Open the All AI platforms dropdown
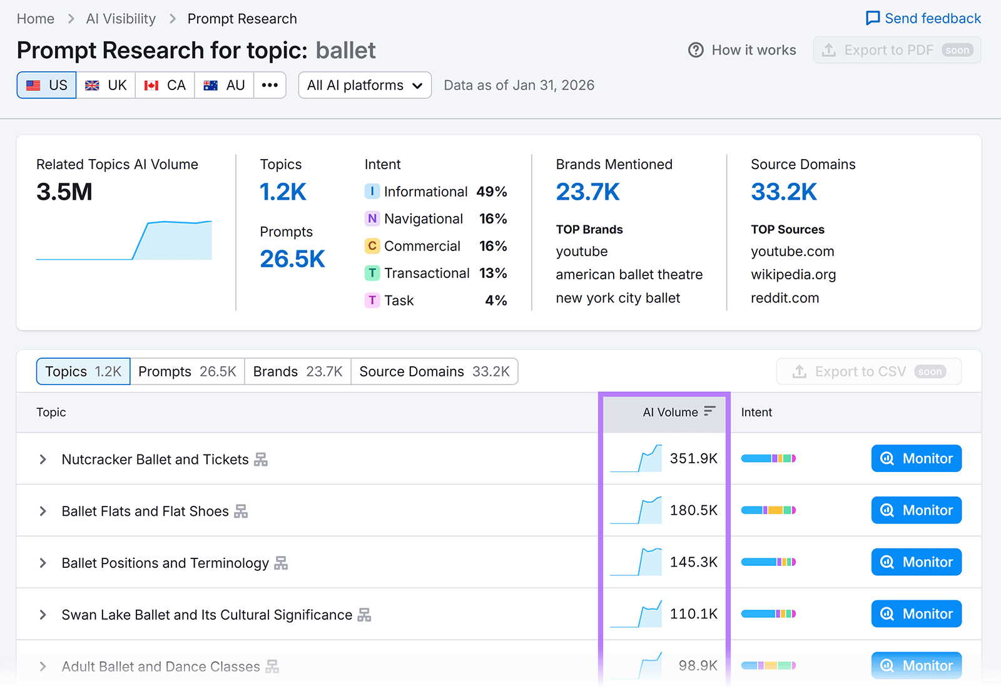 (364, 85)
